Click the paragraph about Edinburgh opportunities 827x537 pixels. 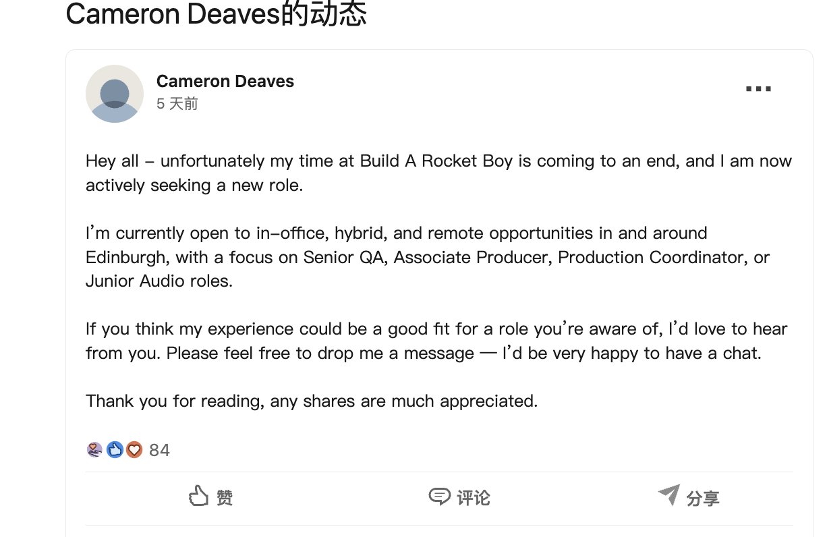[428, 257]
